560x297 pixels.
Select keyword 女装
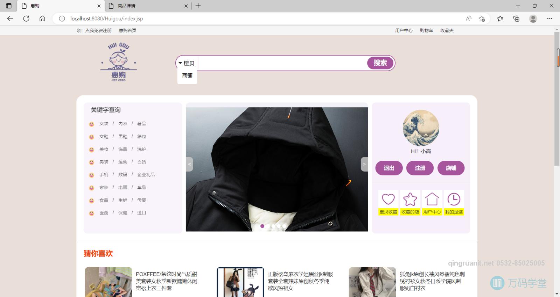(104, 124)
